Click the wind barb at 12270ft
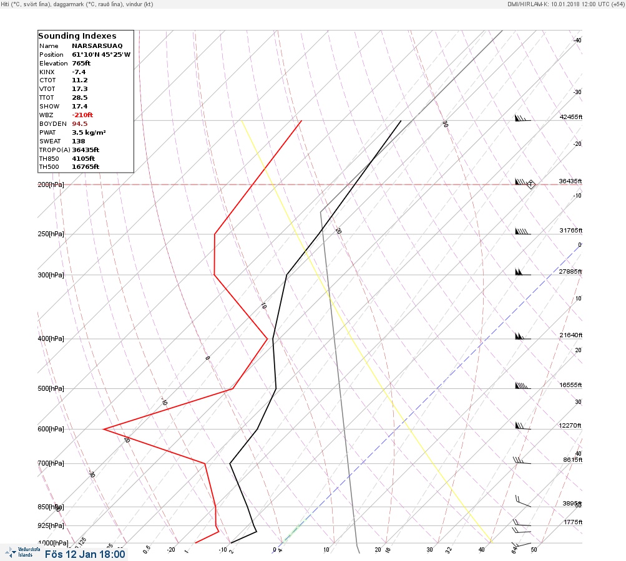This screenshot has height=561, width=626. tap(522, 426)
